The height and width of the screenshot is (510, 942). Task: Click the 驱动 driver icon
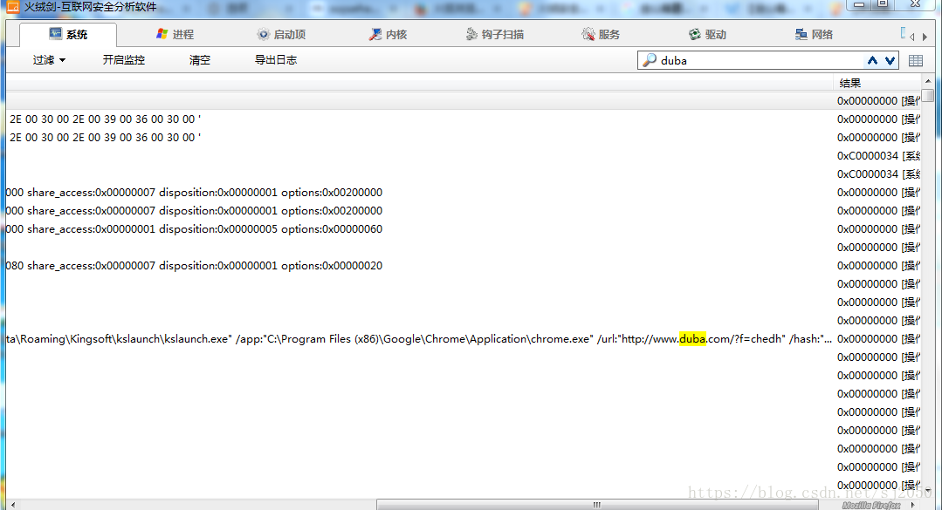click(695, 34)
